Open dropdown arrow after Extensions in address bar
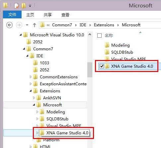161x148 pixels. click(118, 25)
